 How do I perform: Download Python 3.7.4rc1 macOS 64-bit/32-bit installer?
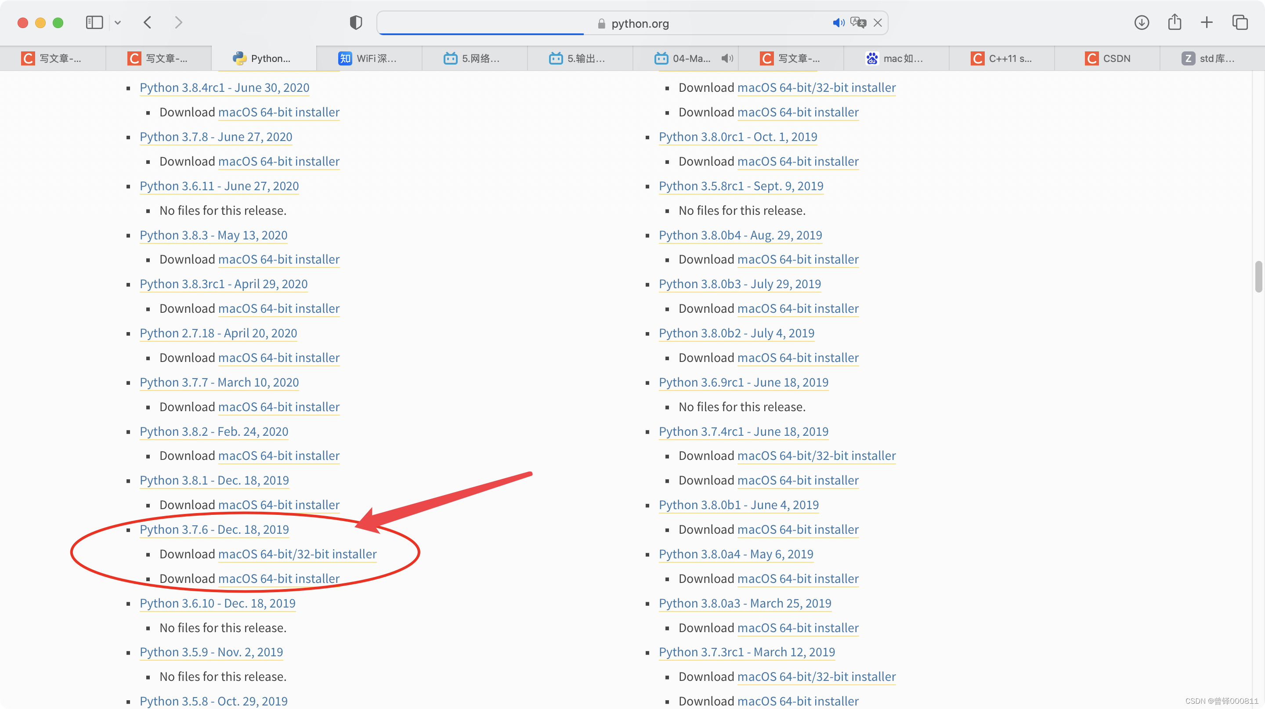pyautogui.click(x=817, y=456)
